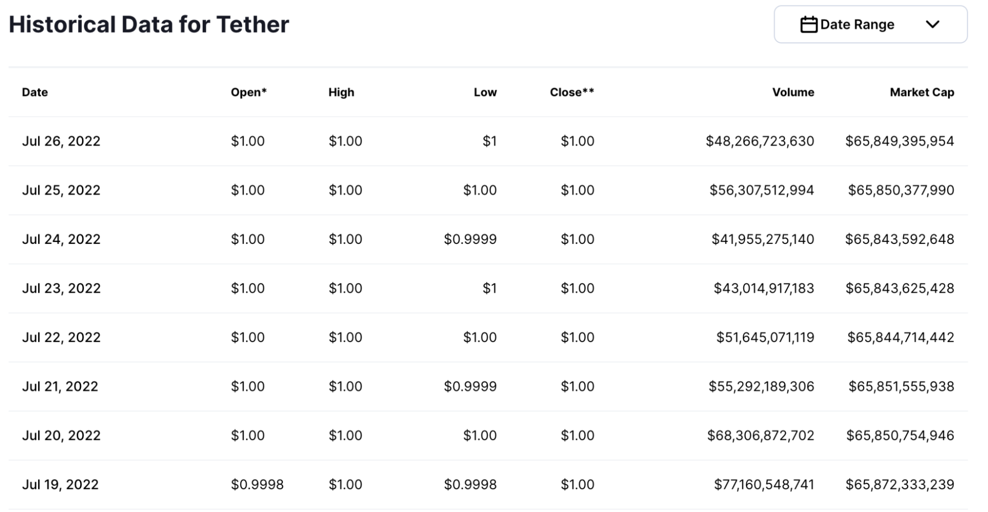The image size is (988, 512).
Task: Click the $0.9999 low value for Jul 24
Action: pyautogui.click(x=470, y=239)
